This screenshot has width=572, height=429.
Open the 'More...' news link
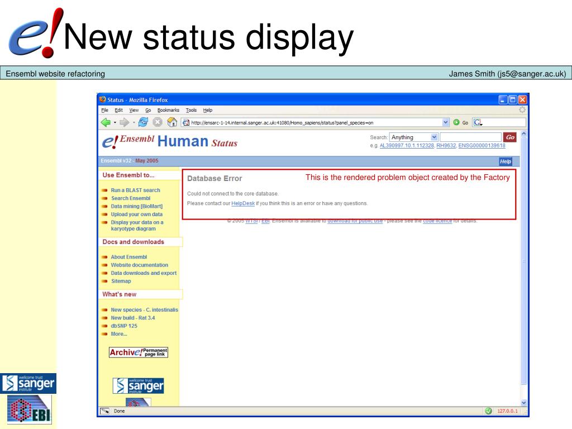[119, 334]
